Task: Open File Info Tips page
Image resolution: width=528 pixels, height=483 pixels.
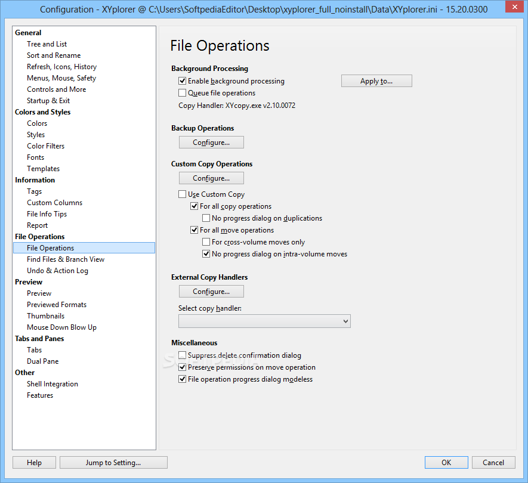Action: pos(47,214)
